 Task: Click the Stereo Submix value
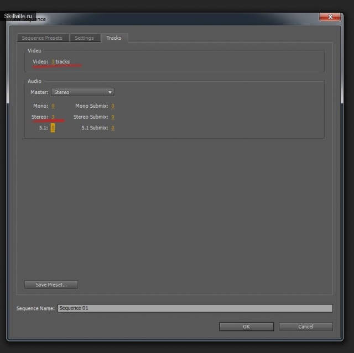tap(113, 117)
